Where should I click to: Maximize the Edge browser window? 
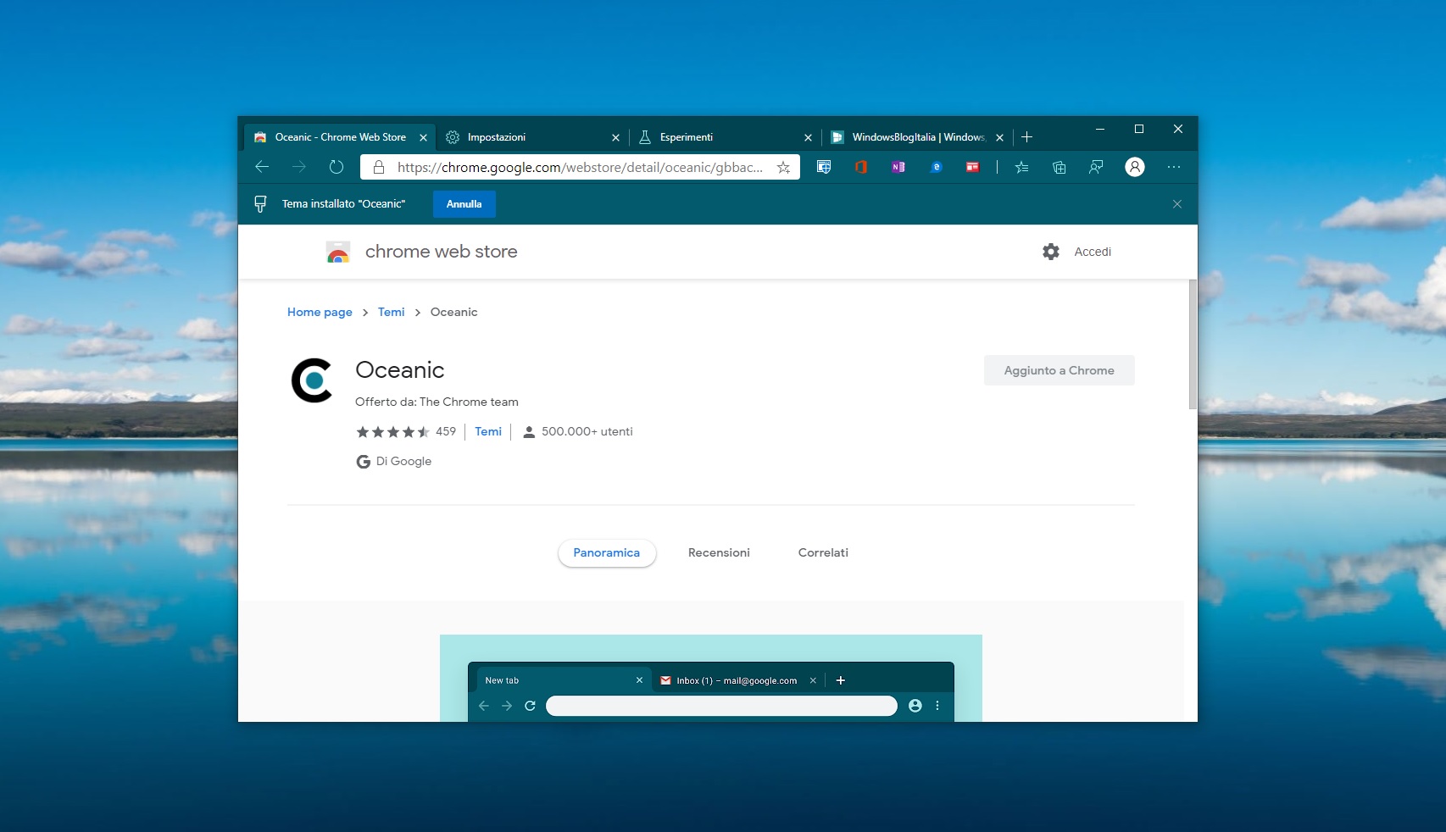point(1139,129)
